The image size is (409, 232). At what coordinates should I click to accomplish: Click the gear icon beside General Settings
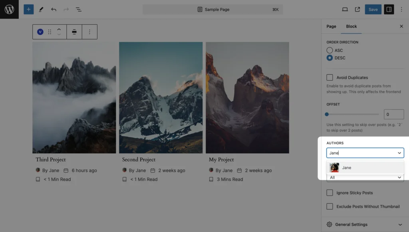pos(329,224)
